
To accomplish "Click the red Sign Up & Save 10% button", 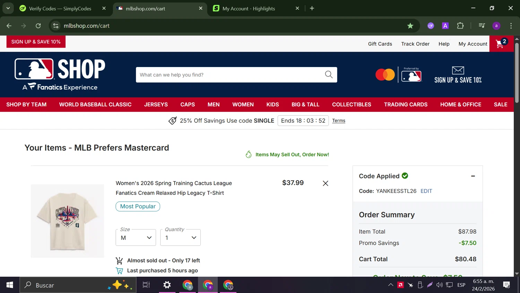I will coord(36,42).
